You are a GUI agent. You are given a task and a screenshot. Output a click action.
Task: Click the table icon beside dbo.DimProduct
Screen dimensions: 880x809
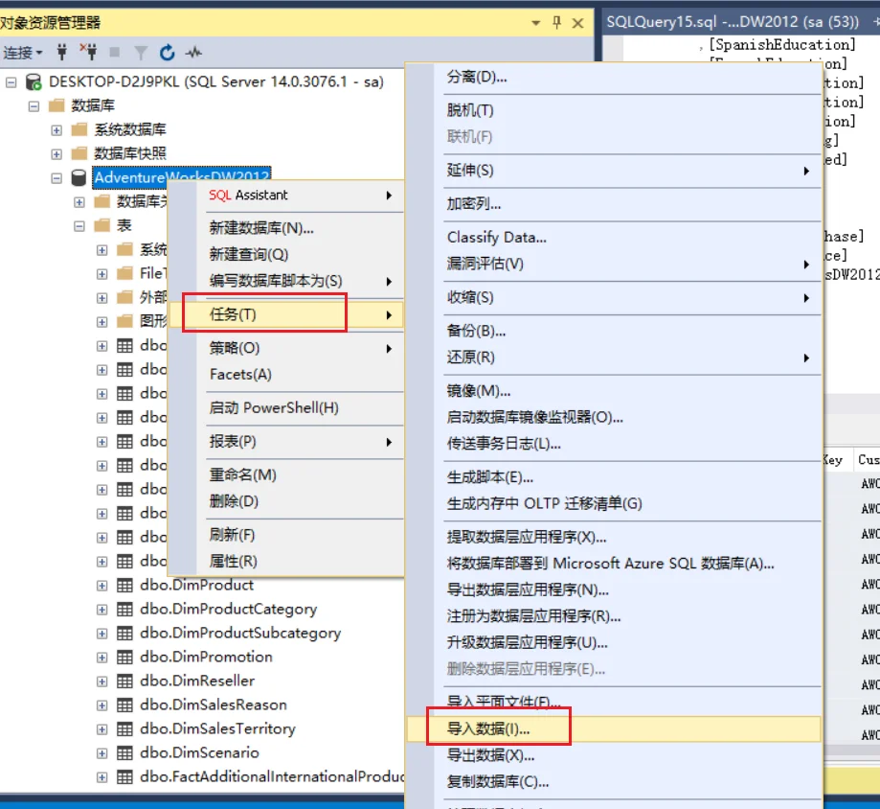(x=124, y=586)
